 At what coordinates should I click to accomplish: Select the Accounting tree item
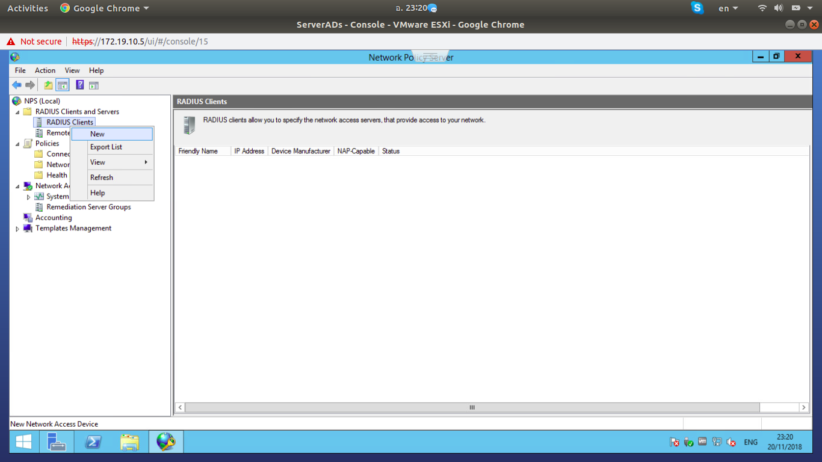[54, 218]
